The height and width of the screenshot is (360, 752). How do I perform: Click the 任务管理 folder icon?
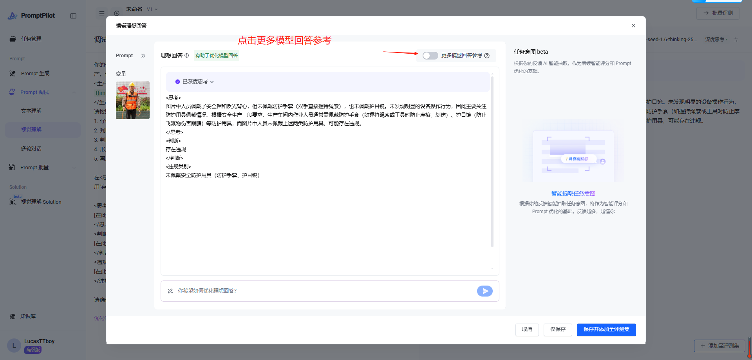(13, 39)
